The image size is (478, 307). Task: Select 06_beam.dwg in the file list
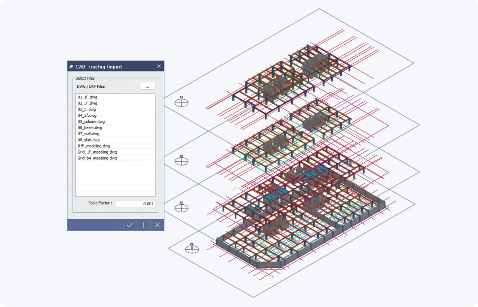point(115,127)
